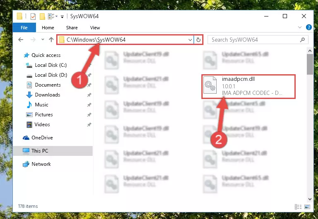Image resolution: width=318 pixels, height=219 pixels.
Task: Click the Quick access star icon
Action: pyautogui.click(x=26, y=55)
